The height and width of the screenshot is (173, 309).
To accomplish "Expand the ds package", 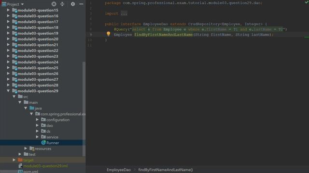I will [37, 131].
